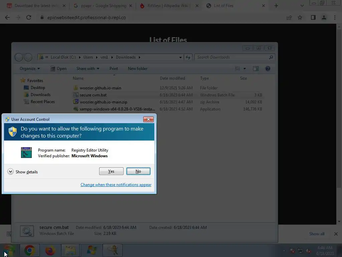Click Yes in User Account Control dialog
The image size is (342, 257).
point(111,171)
